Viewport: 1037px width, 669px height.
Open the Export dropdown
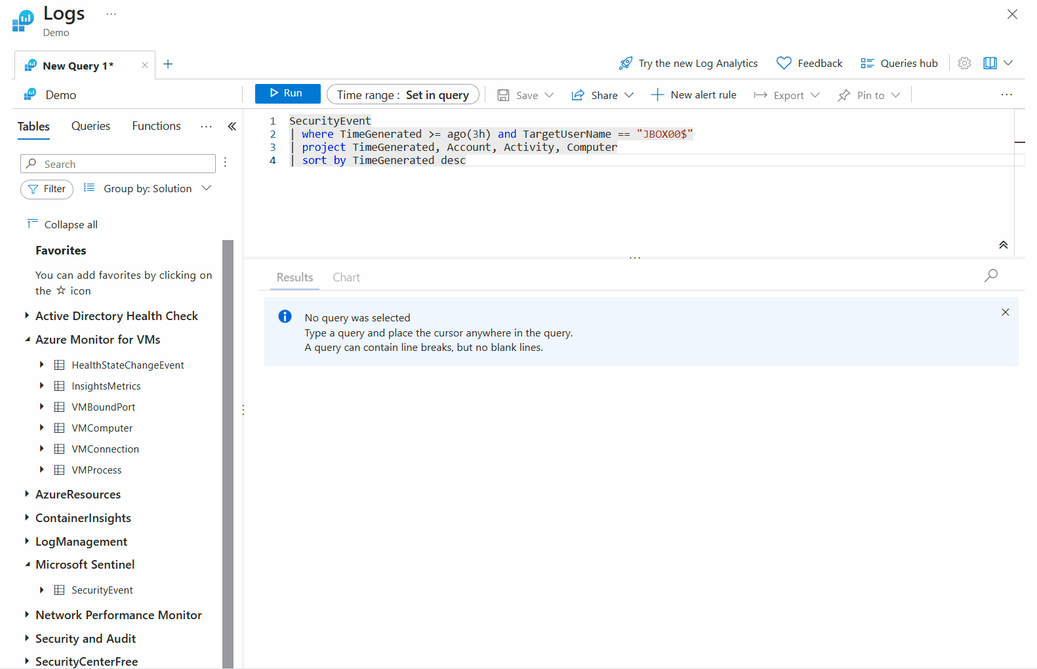tap(786, 95)
